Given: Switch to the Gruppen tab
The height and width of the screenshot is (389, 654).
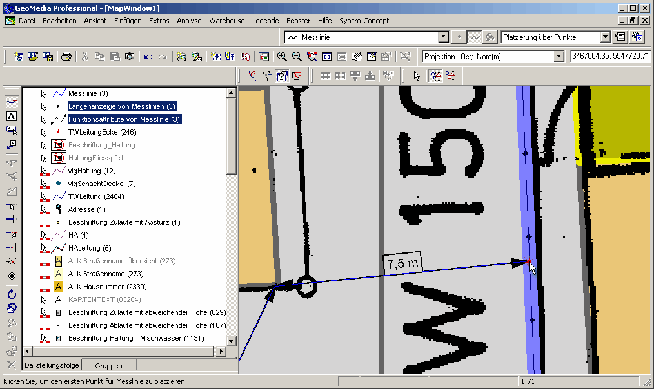Looking at the screenshot, I should coord(108,365).
